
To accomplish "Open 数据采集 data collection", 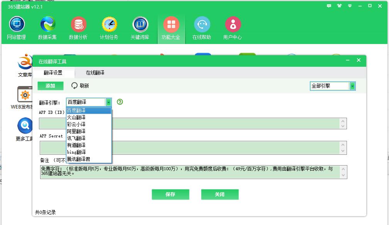I will point(47,28).
